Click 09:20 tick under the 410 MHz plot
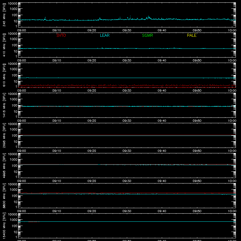241x241 pixels. click(92, 61)
